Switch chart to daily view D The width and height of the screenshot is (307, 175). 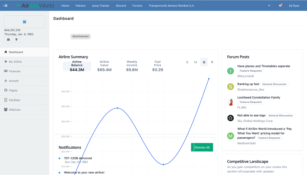coord(187,62)
